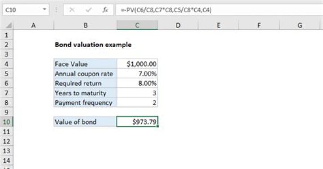Click the fill handle of cell C10
Viewport: 323px width, 169px height.
pyautogui.click(x=157, y=126)
